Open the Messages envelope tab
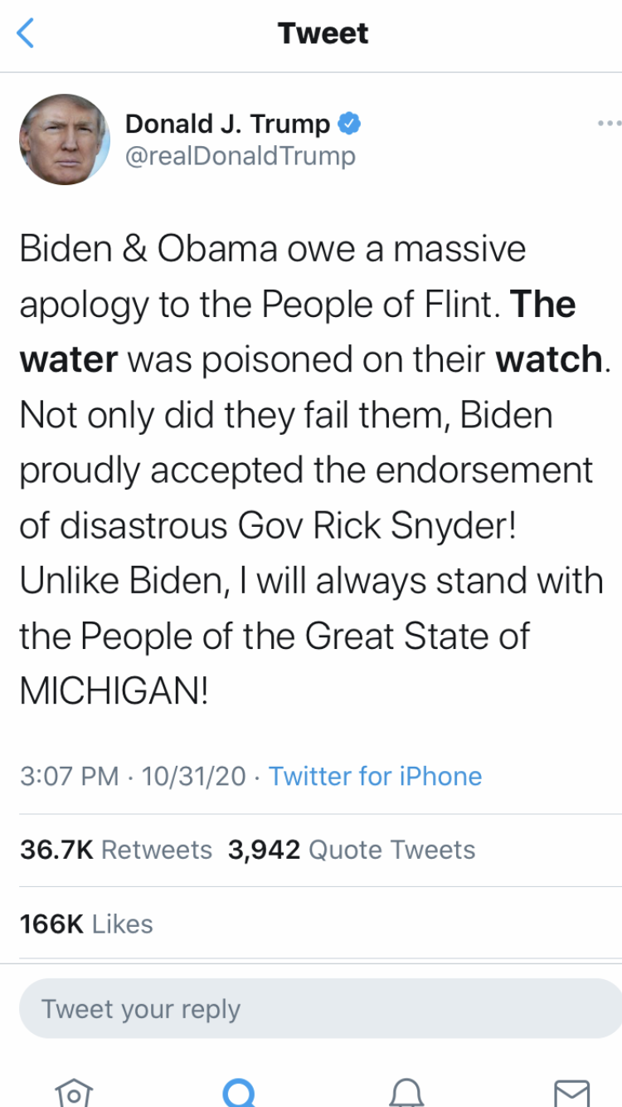The width and height of the screenshot is (622, 1107). pos(571,1092)
